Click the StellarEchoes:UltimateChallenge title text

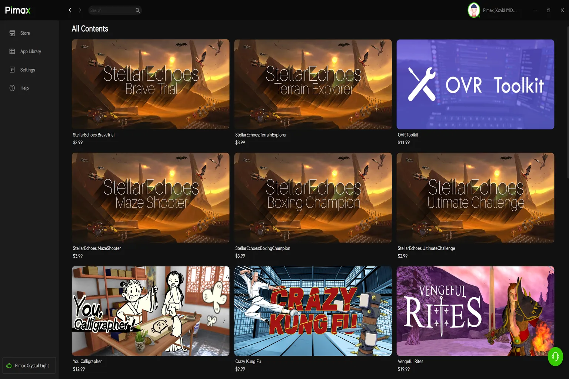[x=426, y=248]
